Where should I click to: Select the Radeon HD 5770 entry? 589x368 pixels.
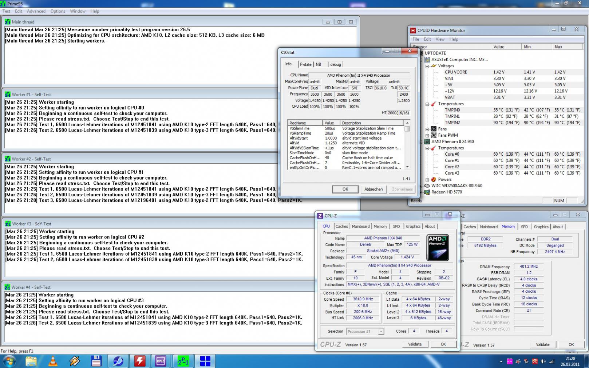[446, 192]
